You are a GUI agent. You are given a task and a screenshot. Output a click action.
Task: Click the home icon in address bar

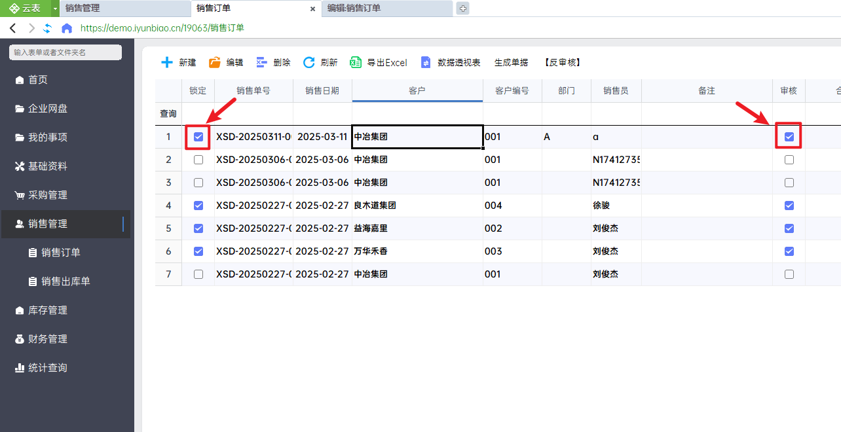click(66, 28)
